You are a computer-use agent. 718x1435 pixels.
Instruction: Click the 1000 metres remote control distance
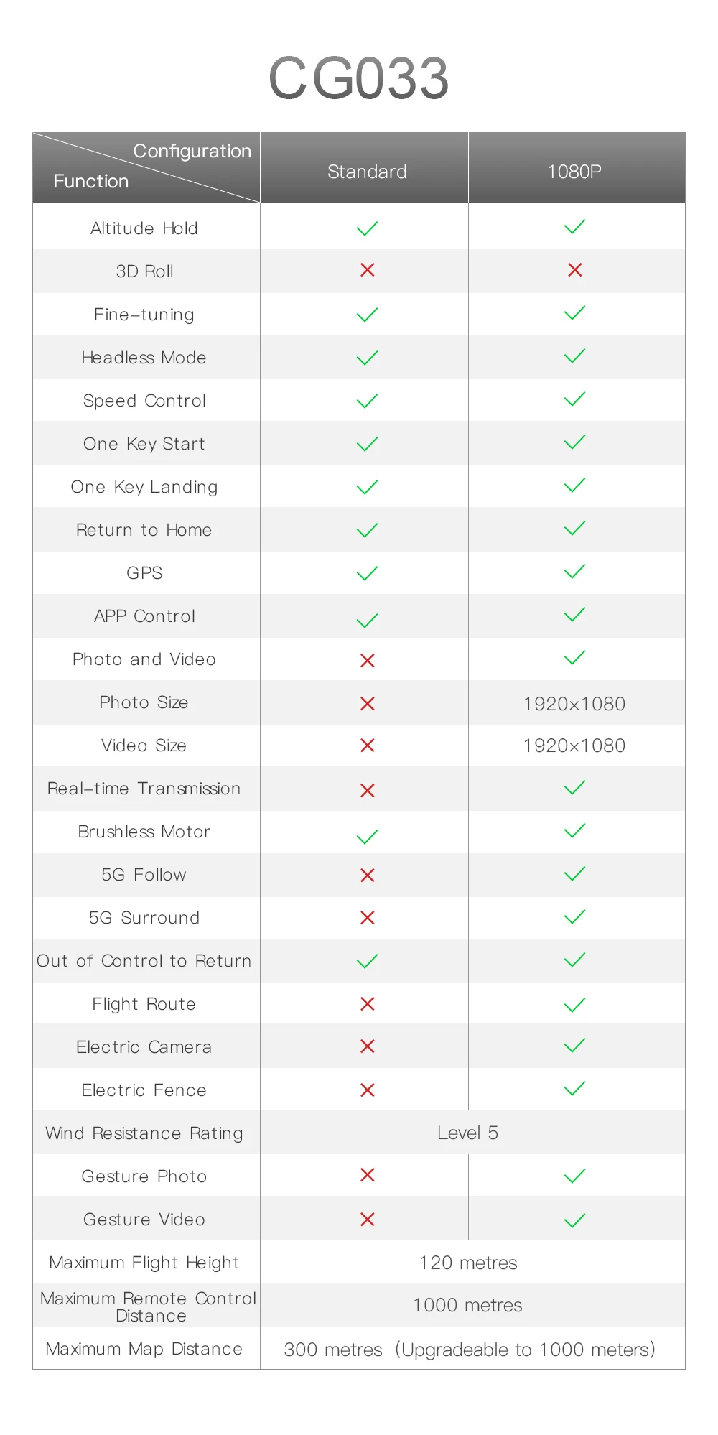467,1305
